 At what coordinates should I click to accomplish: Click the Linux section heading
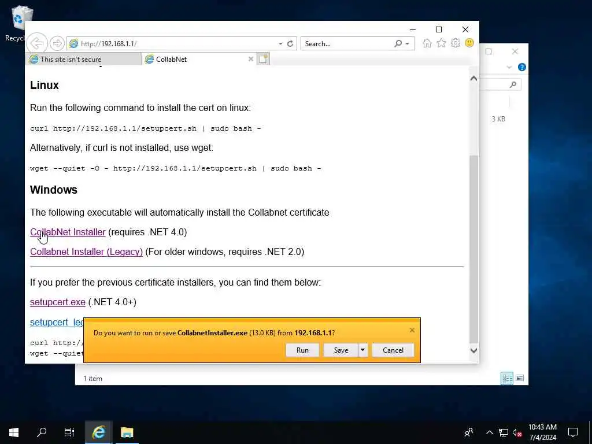coord(45,86)
